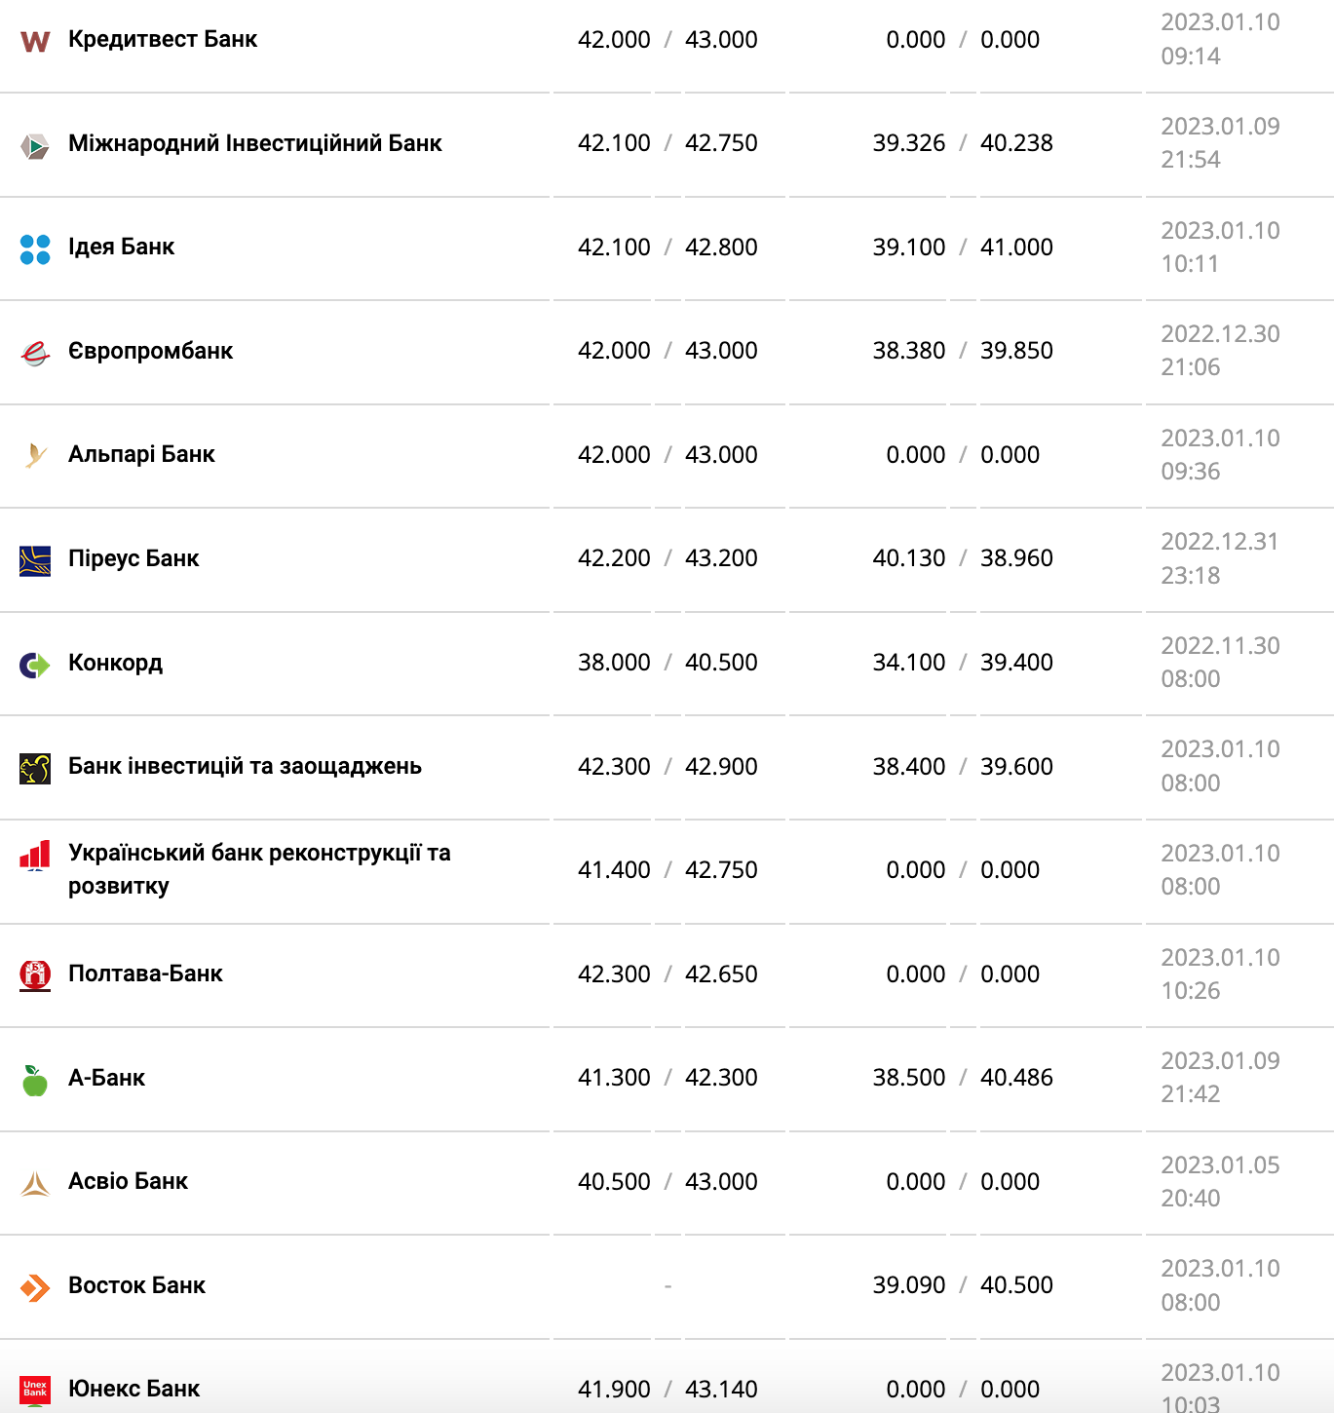
Task: Click the Асвіо Банк logo icon
Action: [x=35, y=1183]
